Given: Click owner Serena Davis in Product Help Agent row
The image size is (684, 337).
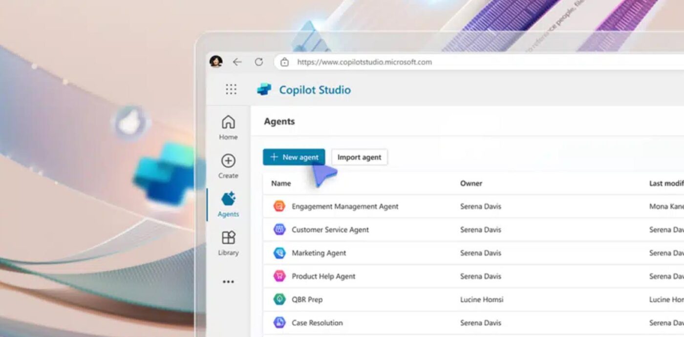Looking at the screenshot, I should 481,276.
